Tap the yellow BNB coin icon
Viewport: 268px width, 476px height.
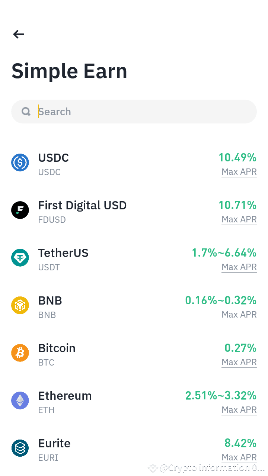(x=20, y=305)
